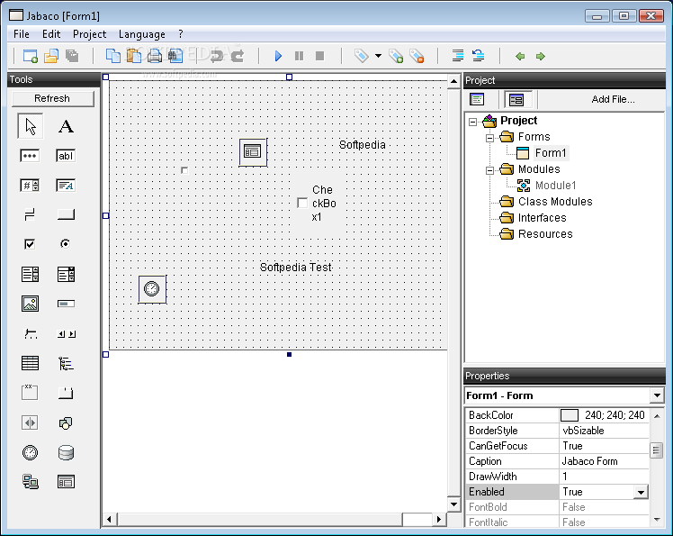
Task: Collapse the Forms folder
Action: click(489, 138)
